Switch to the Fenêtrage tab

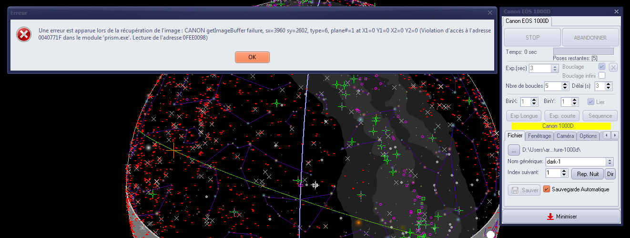[539, 136]
